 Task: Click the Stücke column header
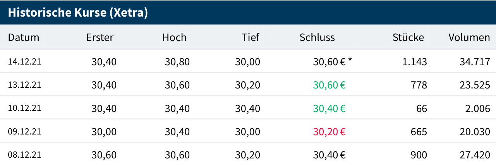click(408, 37)
